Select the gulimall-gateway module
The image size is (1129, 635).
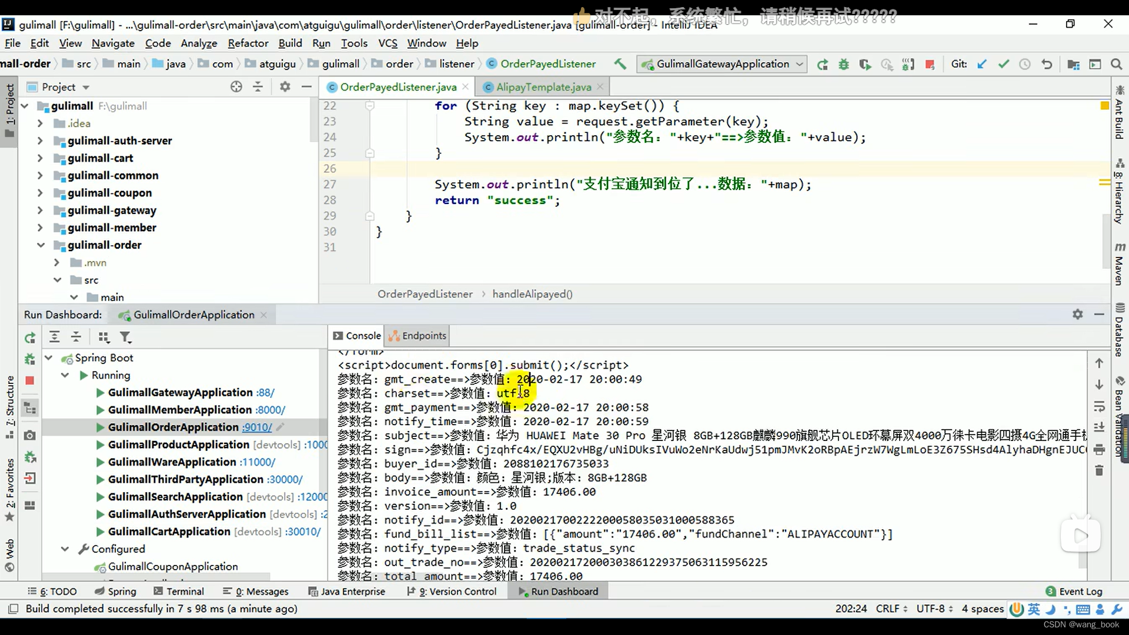coord(112,210)
